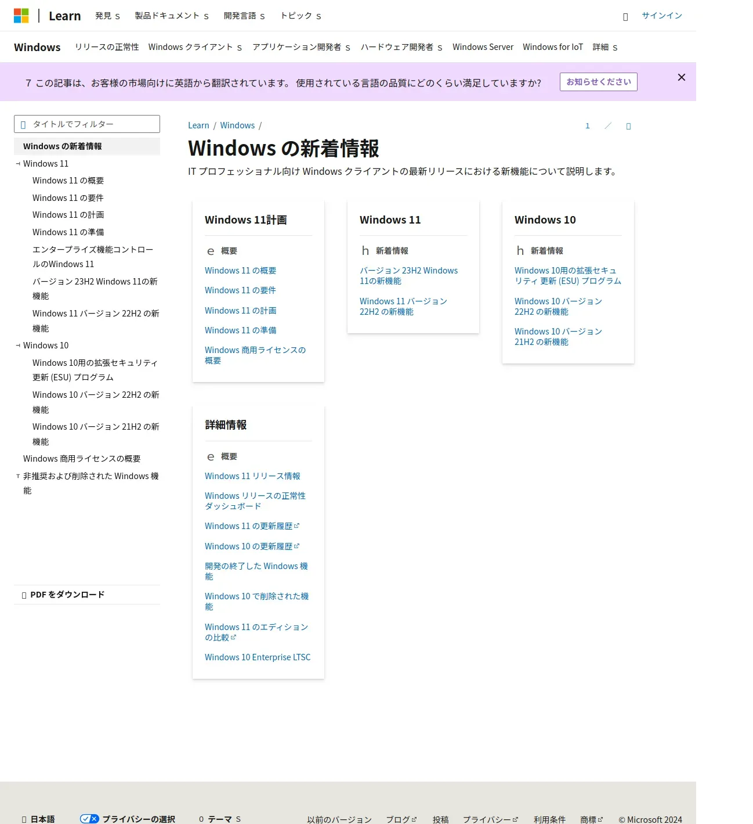Open Windows 11 の準備 in sidebar
Screen dimensions: 753x824
(68, 232)
